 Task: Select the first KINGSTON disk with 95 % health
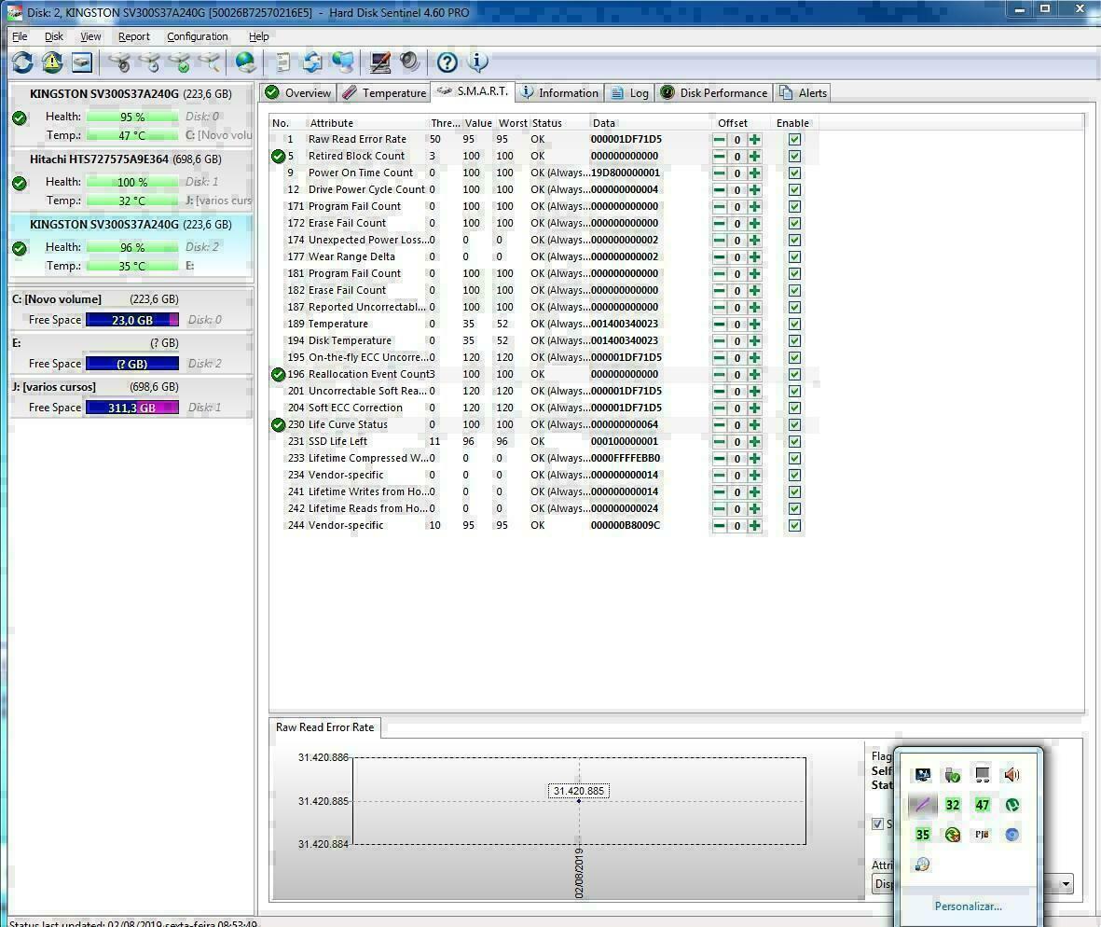point(131,115)
